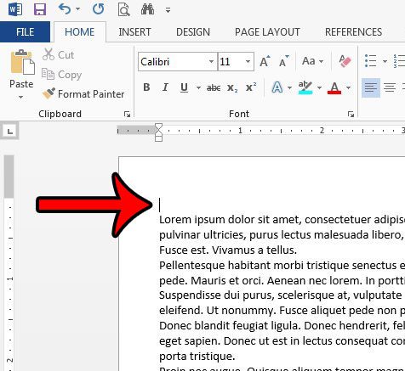Screen dimensions: 405x371
Task: Switch to the INSERT ribbon tab
Action: pyautogui.click(x=134, y=32)
